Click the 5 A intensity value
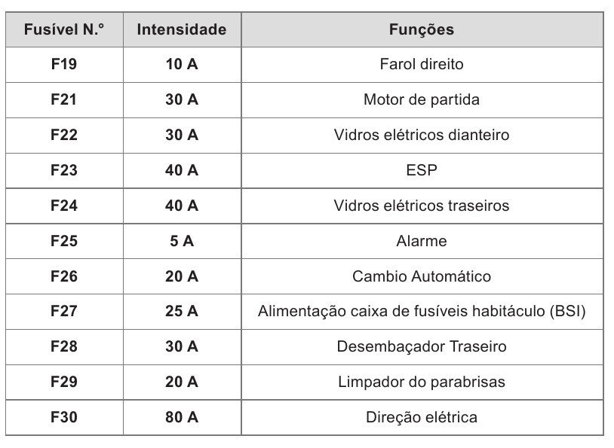Screen dimensions: 614x448 [182, 241]
